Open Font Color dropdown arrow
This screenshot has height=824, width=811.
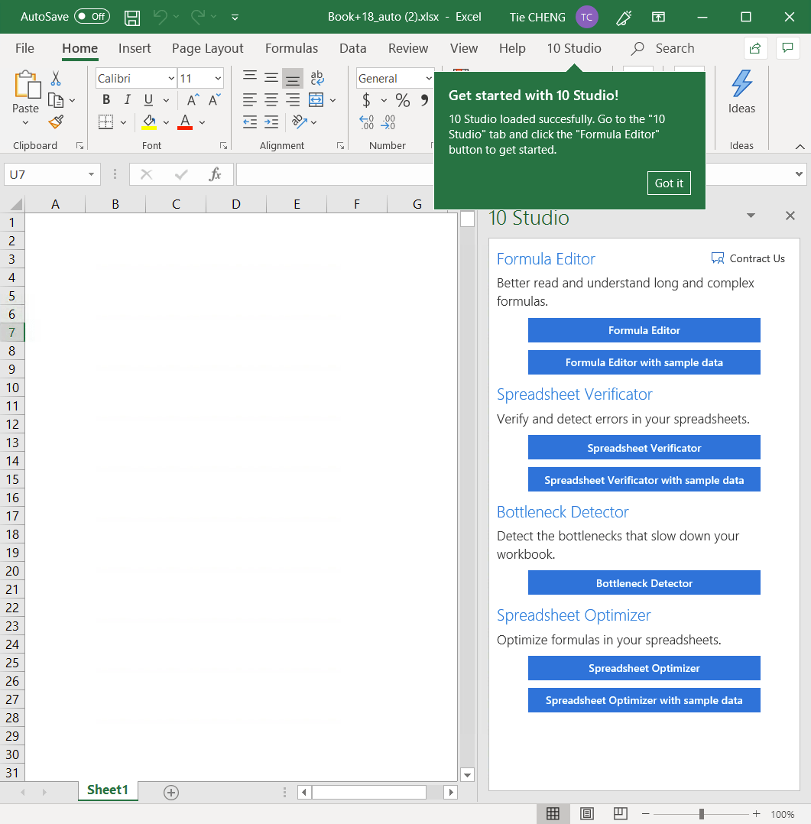tap(202, 122)
